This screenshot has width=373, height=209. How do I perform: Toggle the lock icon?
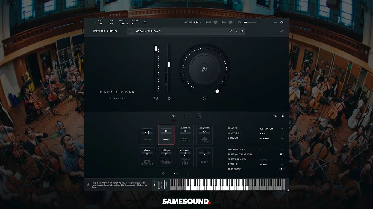coord(283,116)
